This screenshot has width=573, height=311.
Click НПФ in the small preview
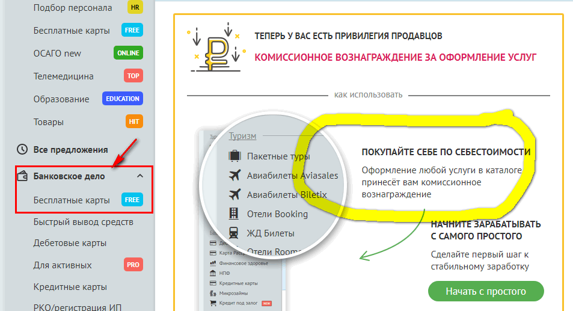coord(224,273)
